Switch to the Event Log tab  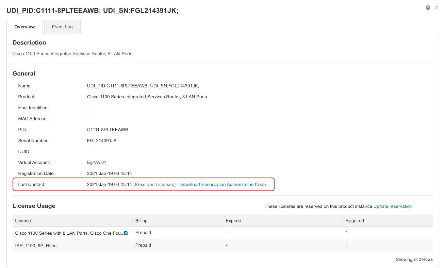coord(62,27)
